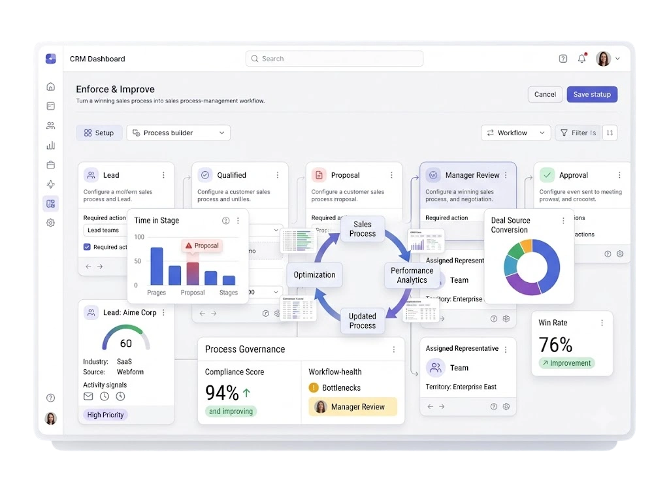Open the notification bell
Image resolution: width=669 pixels, height=484 pixels.
click(x=582, y=58)
